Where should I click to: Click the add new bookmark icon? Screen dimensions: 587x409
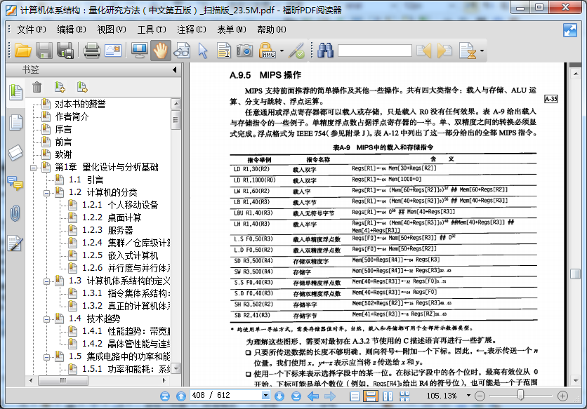click(x=60, y=87)
